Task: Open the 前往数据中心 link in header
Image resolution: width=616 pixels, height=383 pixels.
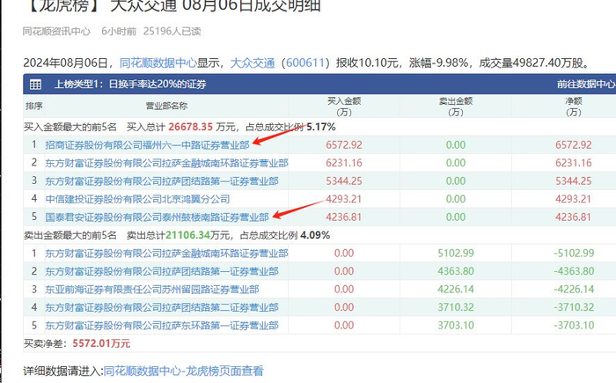Action: (x=586, y=85)
